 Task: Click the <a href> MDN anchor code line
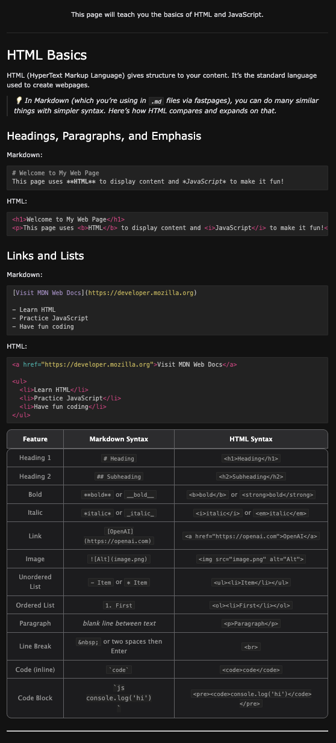click(125, 364)
